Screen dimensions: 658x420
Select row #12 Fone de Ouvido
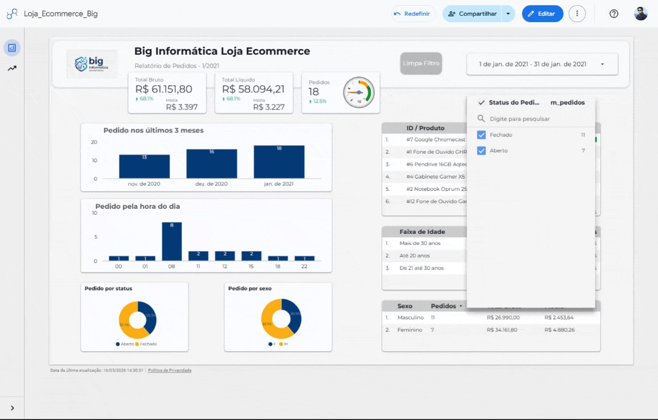(424, 201)
